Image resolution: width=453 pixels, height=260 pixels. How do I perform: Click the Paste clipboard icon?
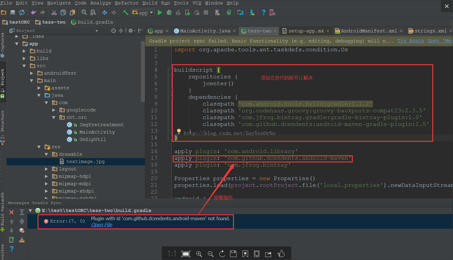click(x=72, y=12)
